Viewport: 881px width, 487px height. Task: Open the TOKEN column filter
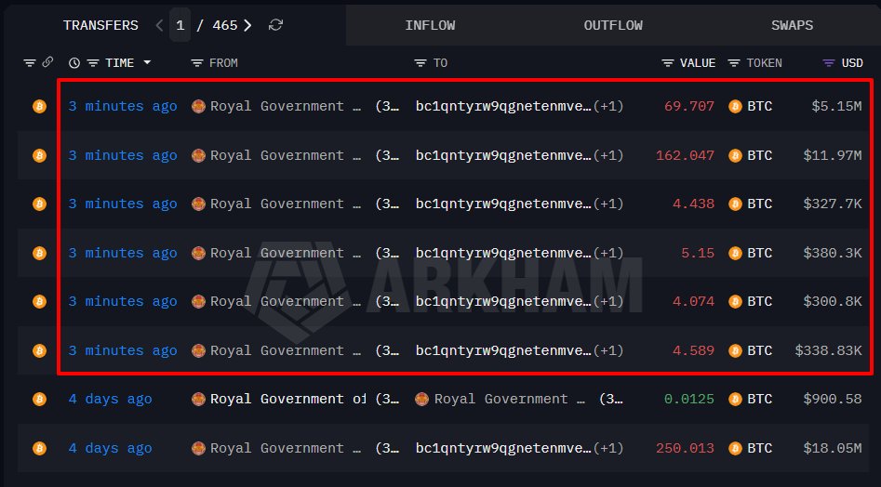[x=734, y=63]
